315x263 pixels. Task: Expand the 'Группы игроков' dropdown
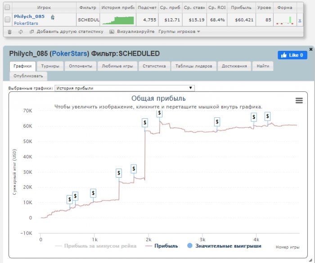179,31
